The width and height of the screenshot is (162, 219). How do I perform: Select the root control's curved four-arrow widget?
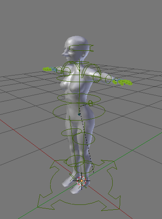pyautogui.click(x=79, y=185)
